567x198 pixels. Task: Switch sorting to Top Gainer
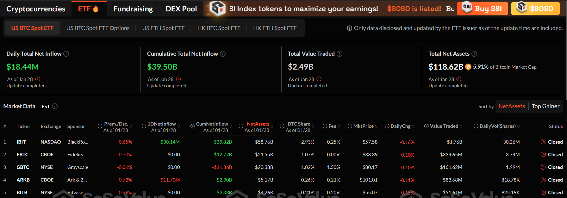545,106
